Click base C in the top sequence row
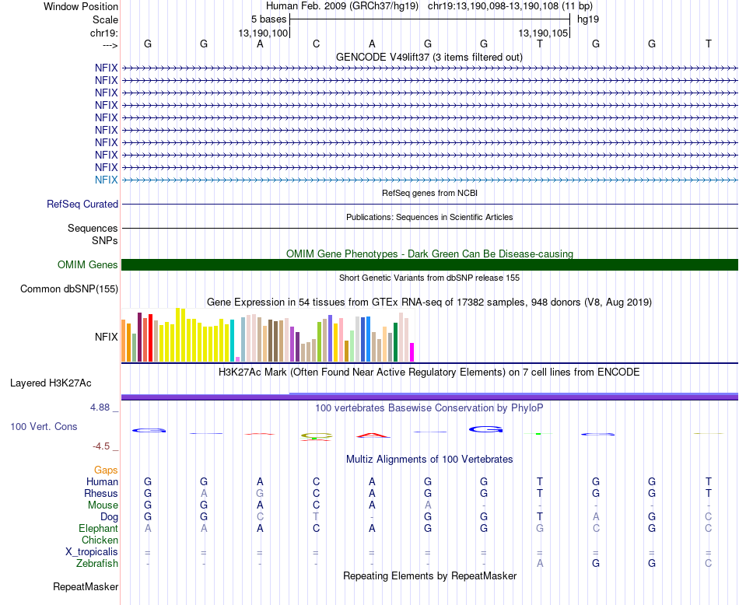This screenshot has height=605, width=739. 316,44
